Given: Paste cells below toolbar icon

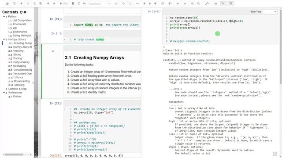Looking at the screenshot, I should 41,4.
